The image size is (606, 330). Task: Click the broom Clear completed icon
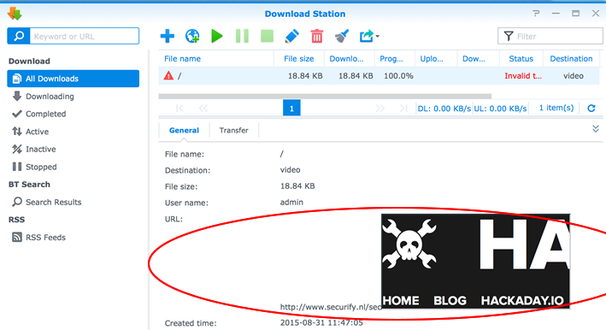coord(342,36)
